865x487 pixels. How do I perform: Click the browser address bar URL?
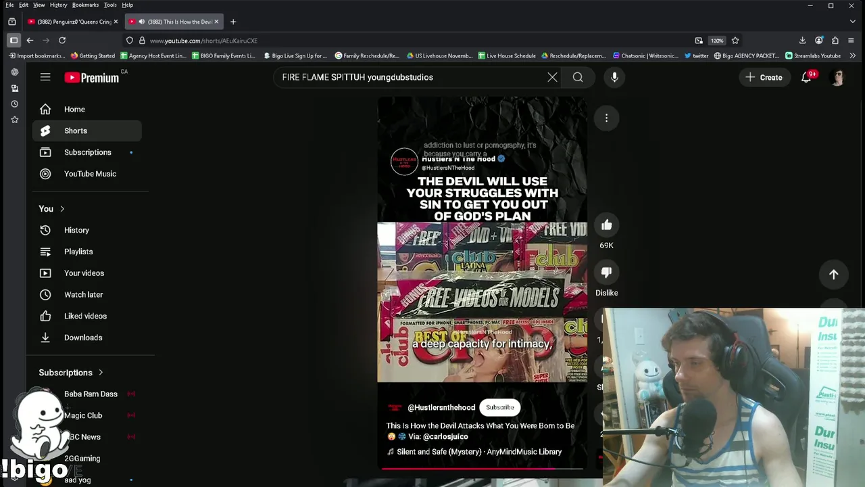click(x=203, y=41)
